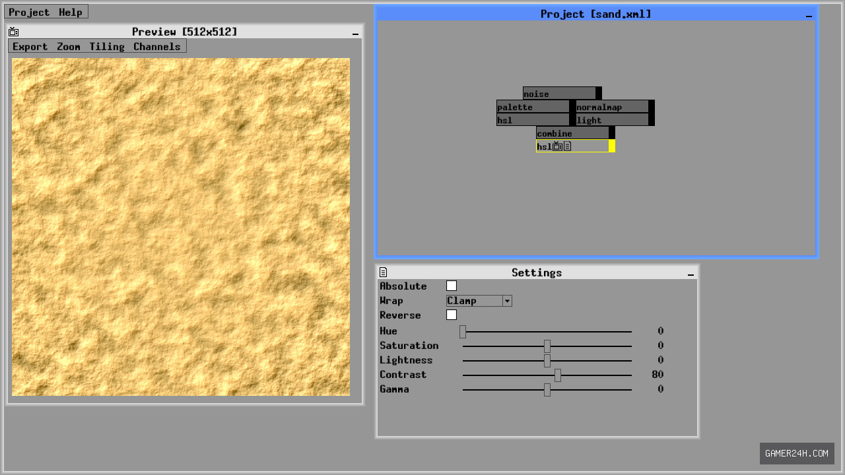The image size is (845, 475).
Task: Click the Settings title text
Action: point(537,272)
